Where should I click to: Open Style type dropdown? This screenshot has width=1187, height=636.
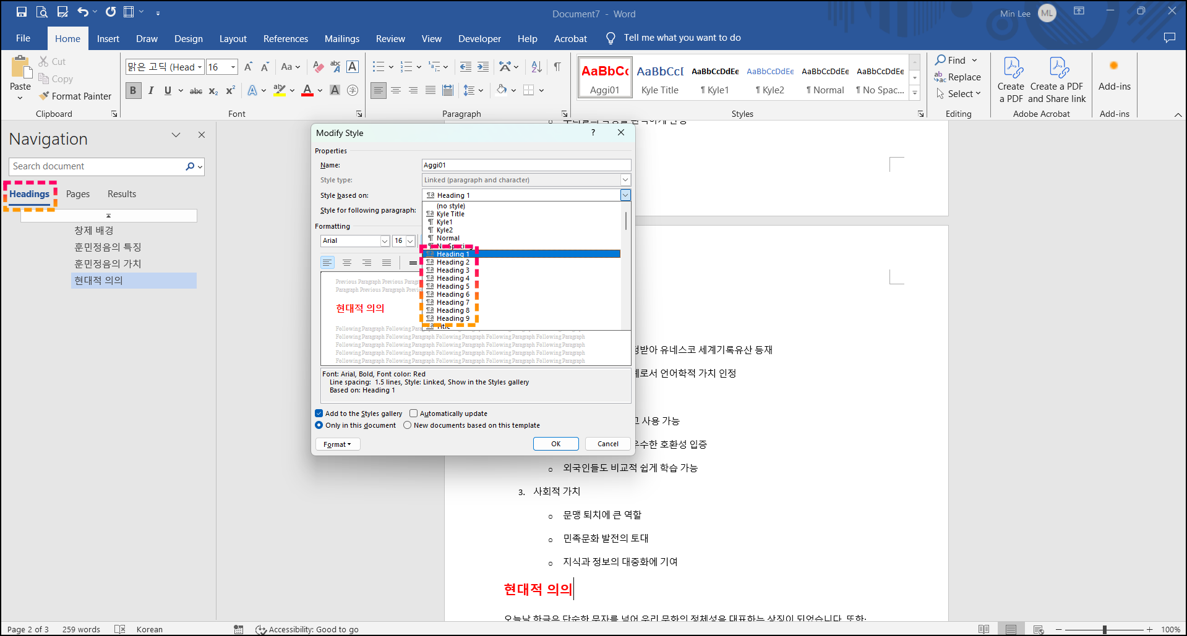(625, 180)
